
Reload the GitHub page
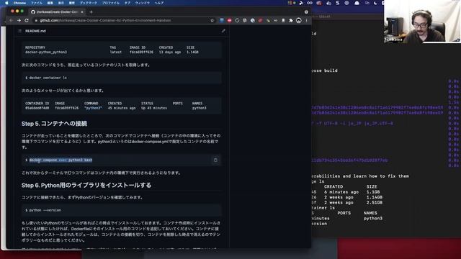pyautogui.click(x=27, y=20)
